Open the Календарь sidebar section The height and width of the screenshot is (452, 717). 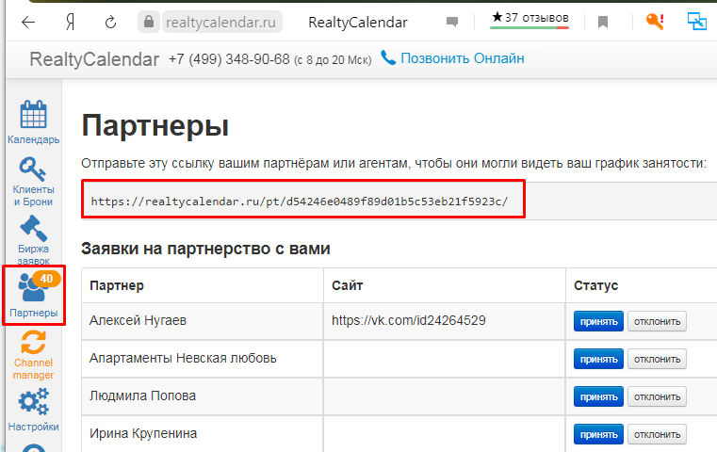33,121
